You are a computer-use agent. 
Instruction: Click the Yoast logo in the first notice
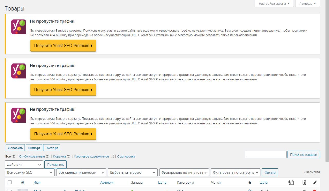pos(19,27)
